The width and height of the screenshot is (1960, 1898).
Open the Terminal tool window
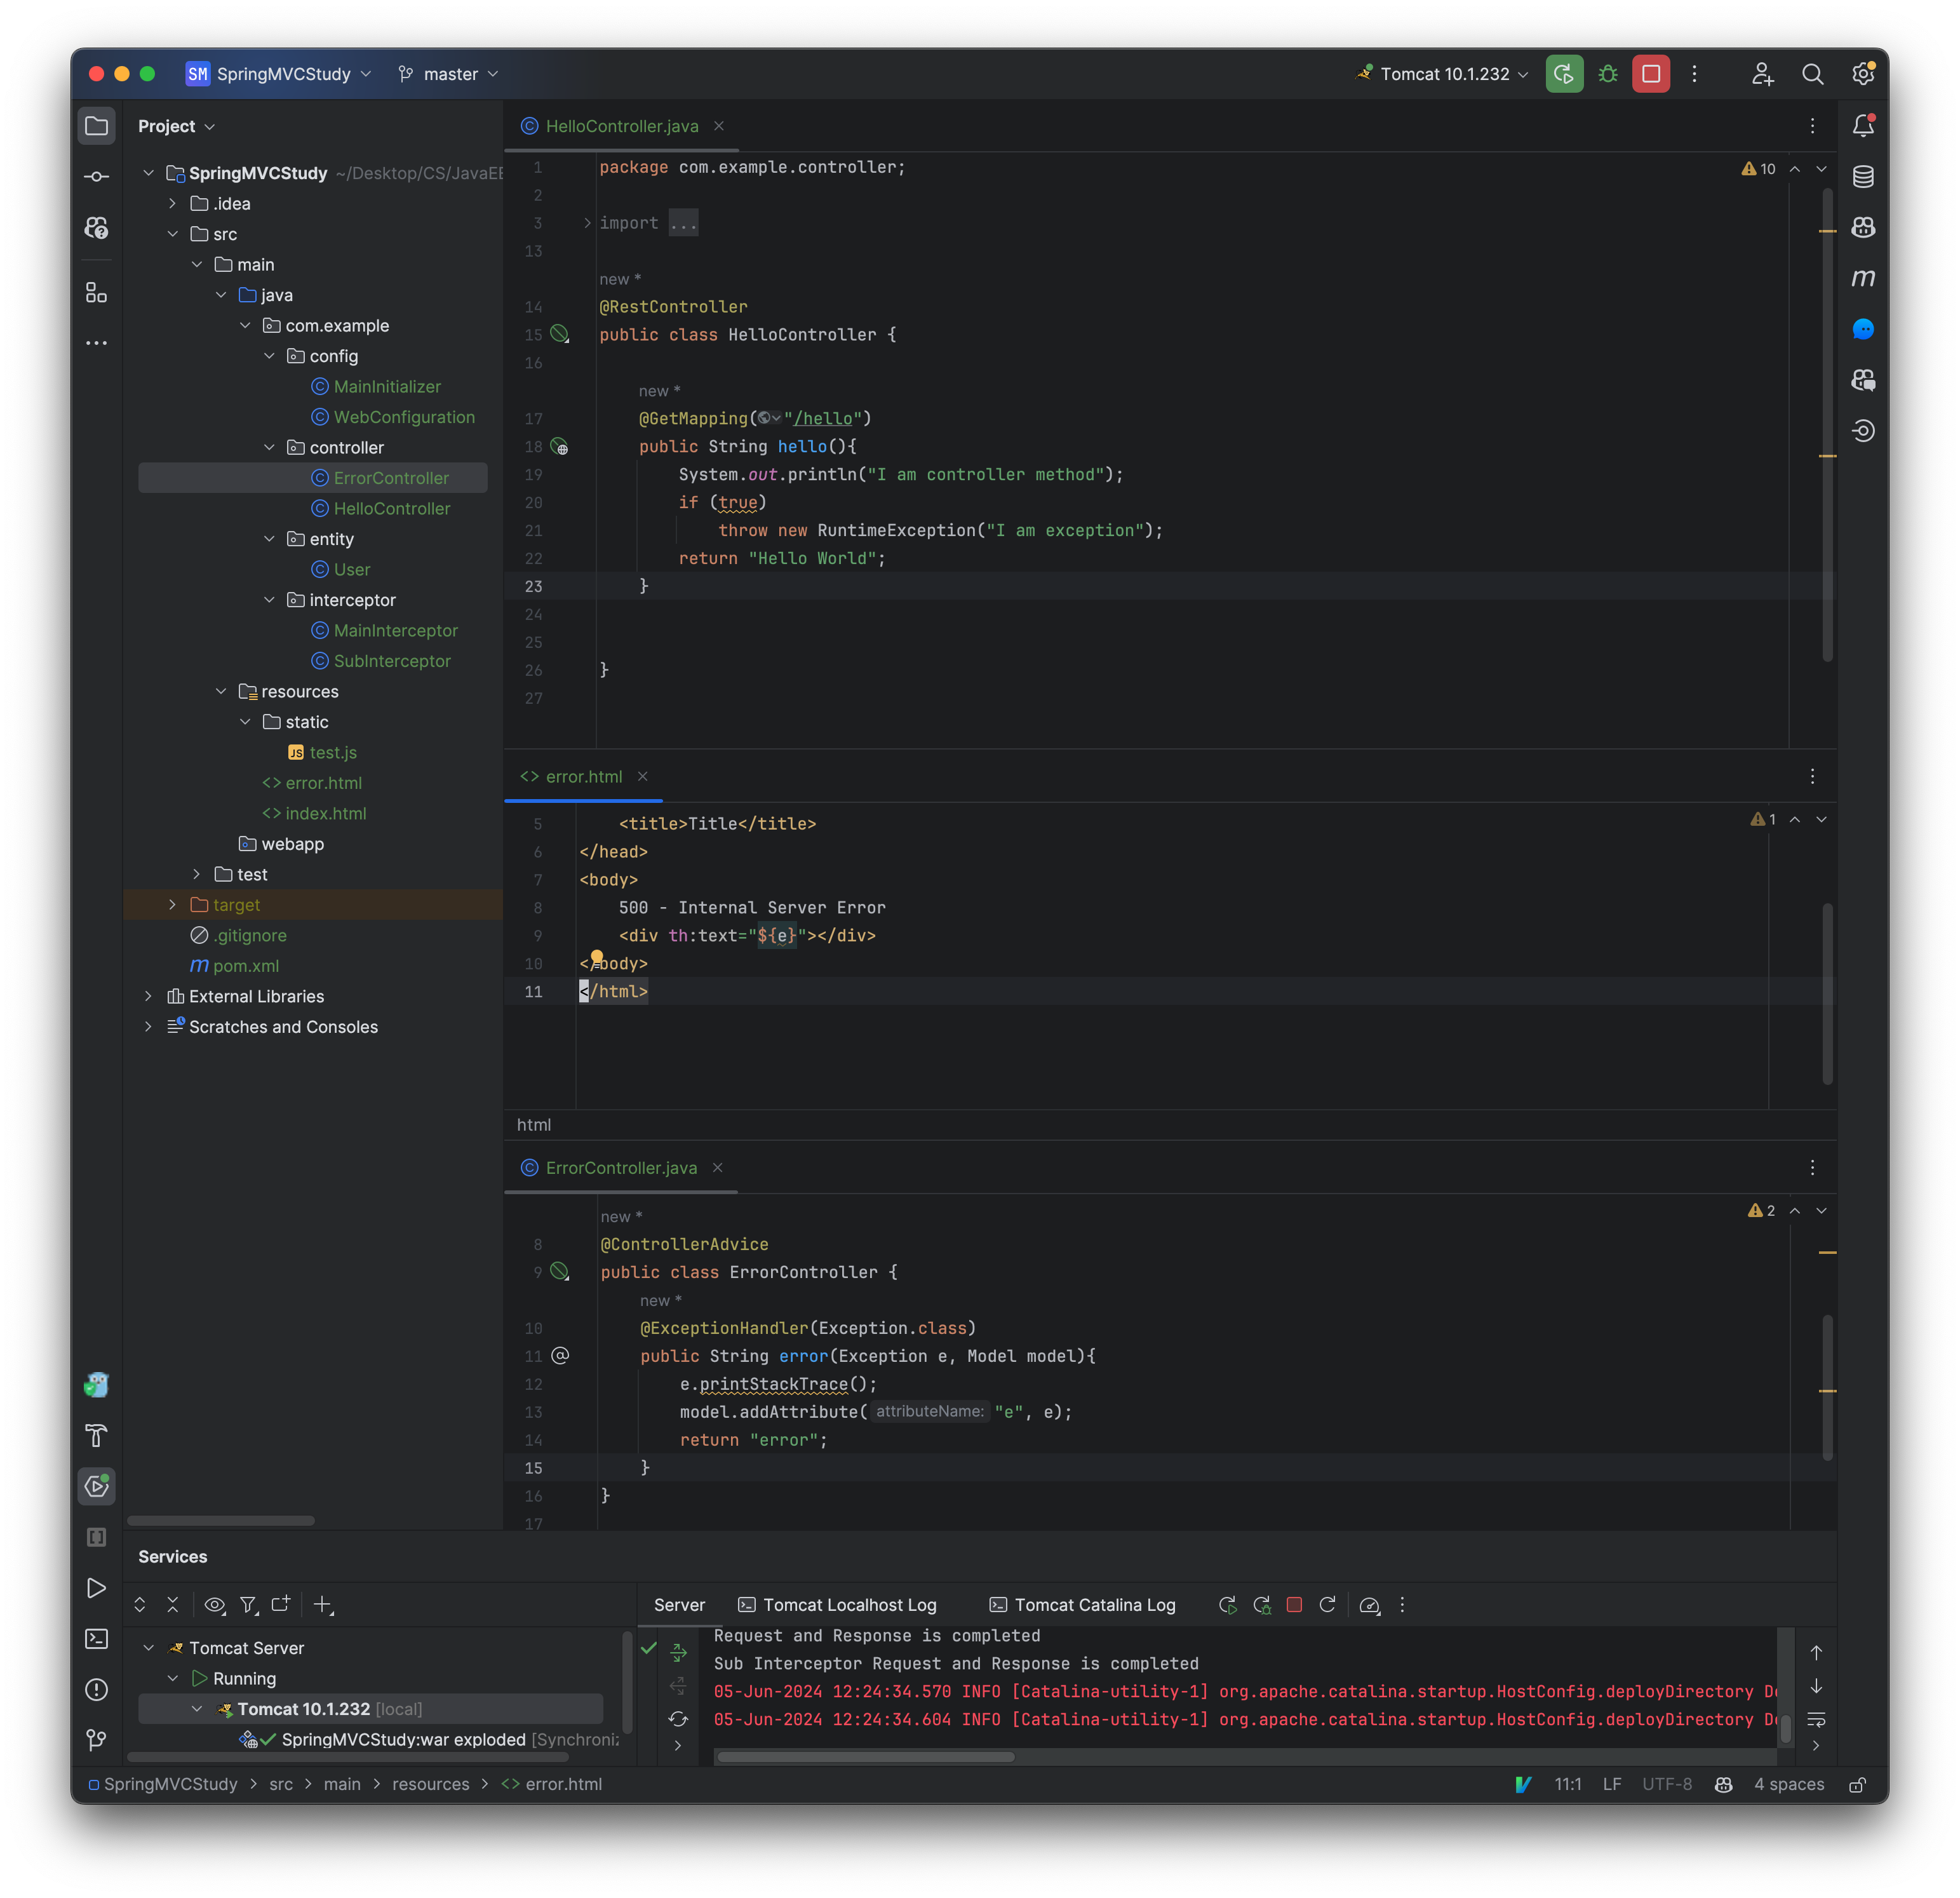[96, 1639]
